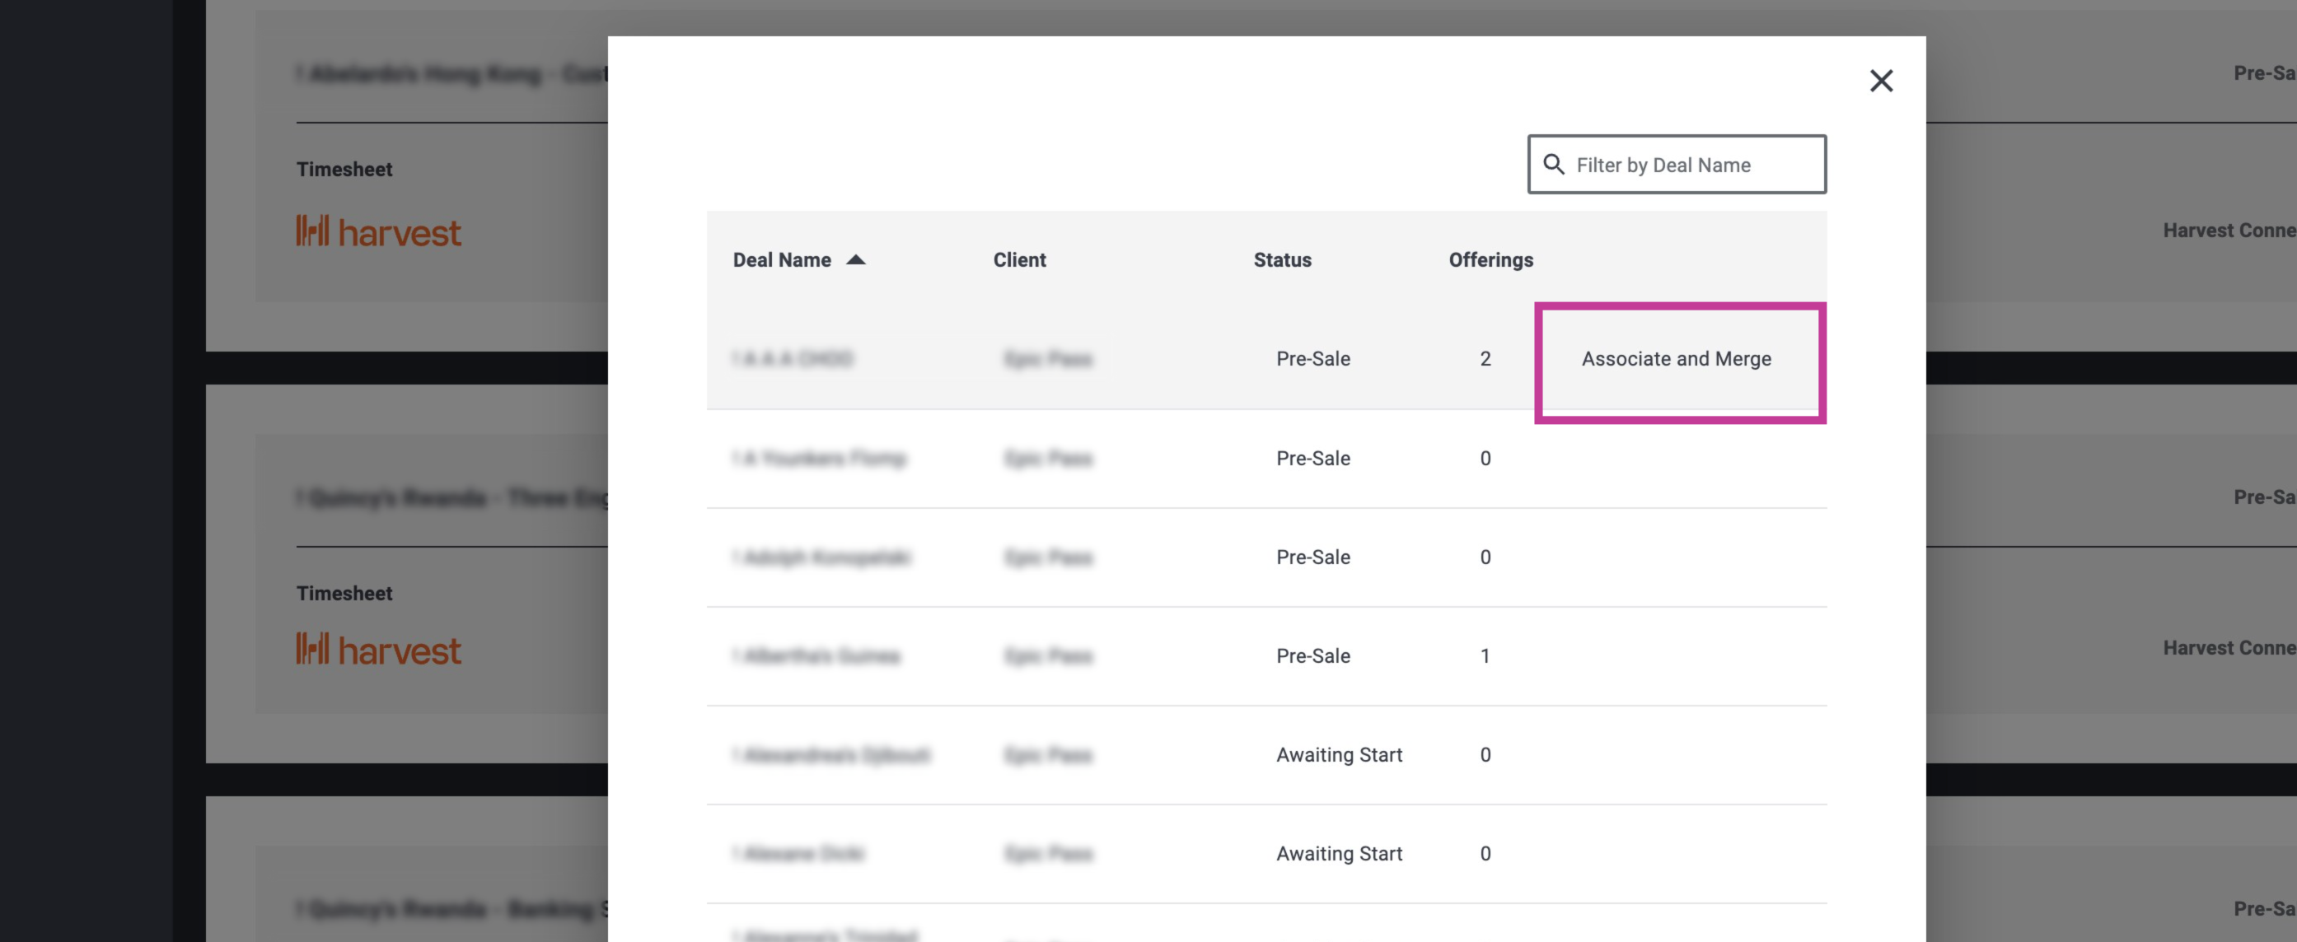Focus the Filter by Deal Name field

click(1677, 165)
